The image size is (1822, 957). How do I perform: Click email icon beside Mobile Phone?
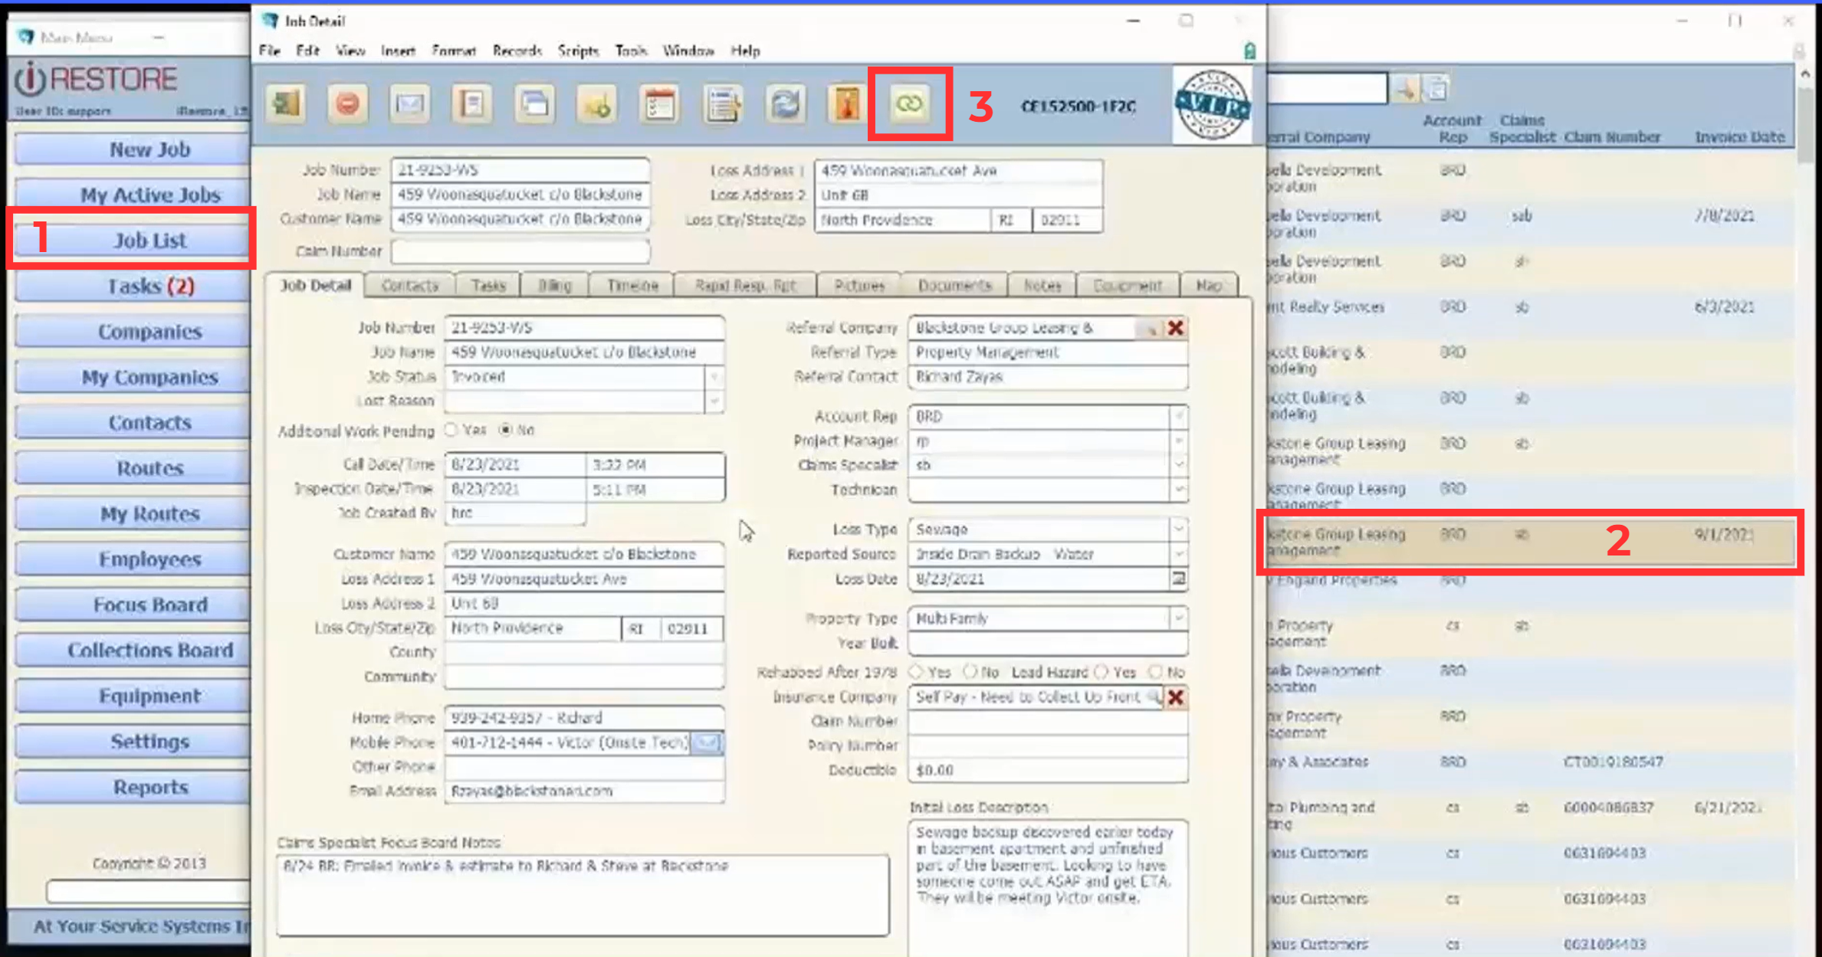707,742
